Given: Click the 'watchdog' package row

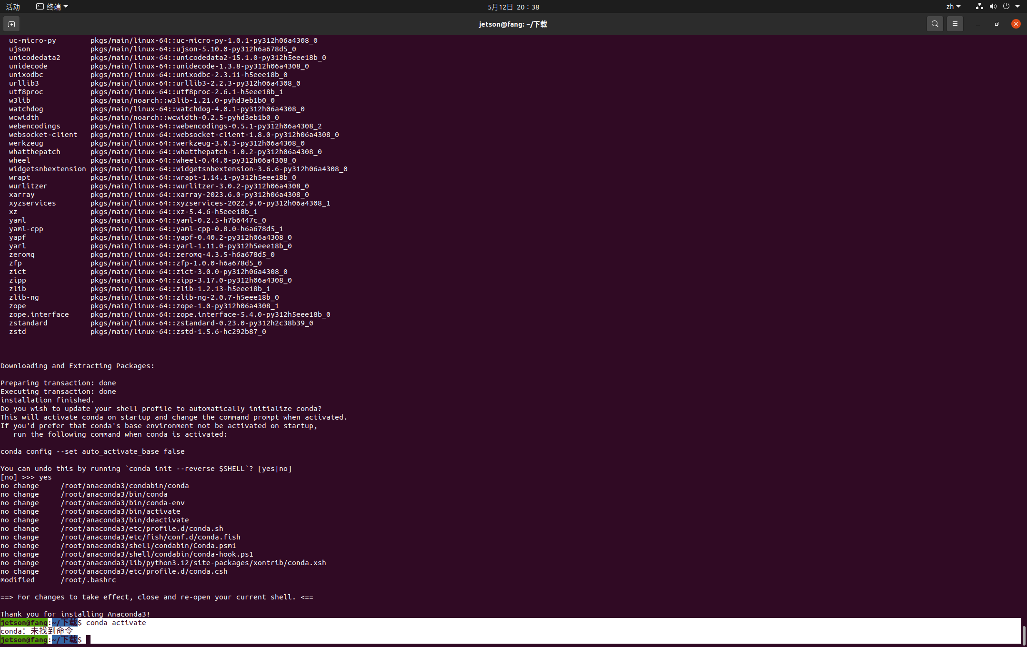Looking at the screenshot, I should click(x=157, y=109).
